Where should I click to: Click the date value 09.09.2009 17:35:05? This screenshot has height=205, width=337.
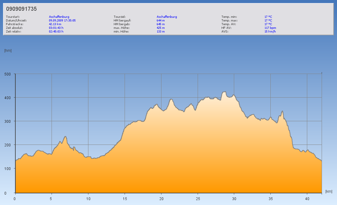coord(62,21)
